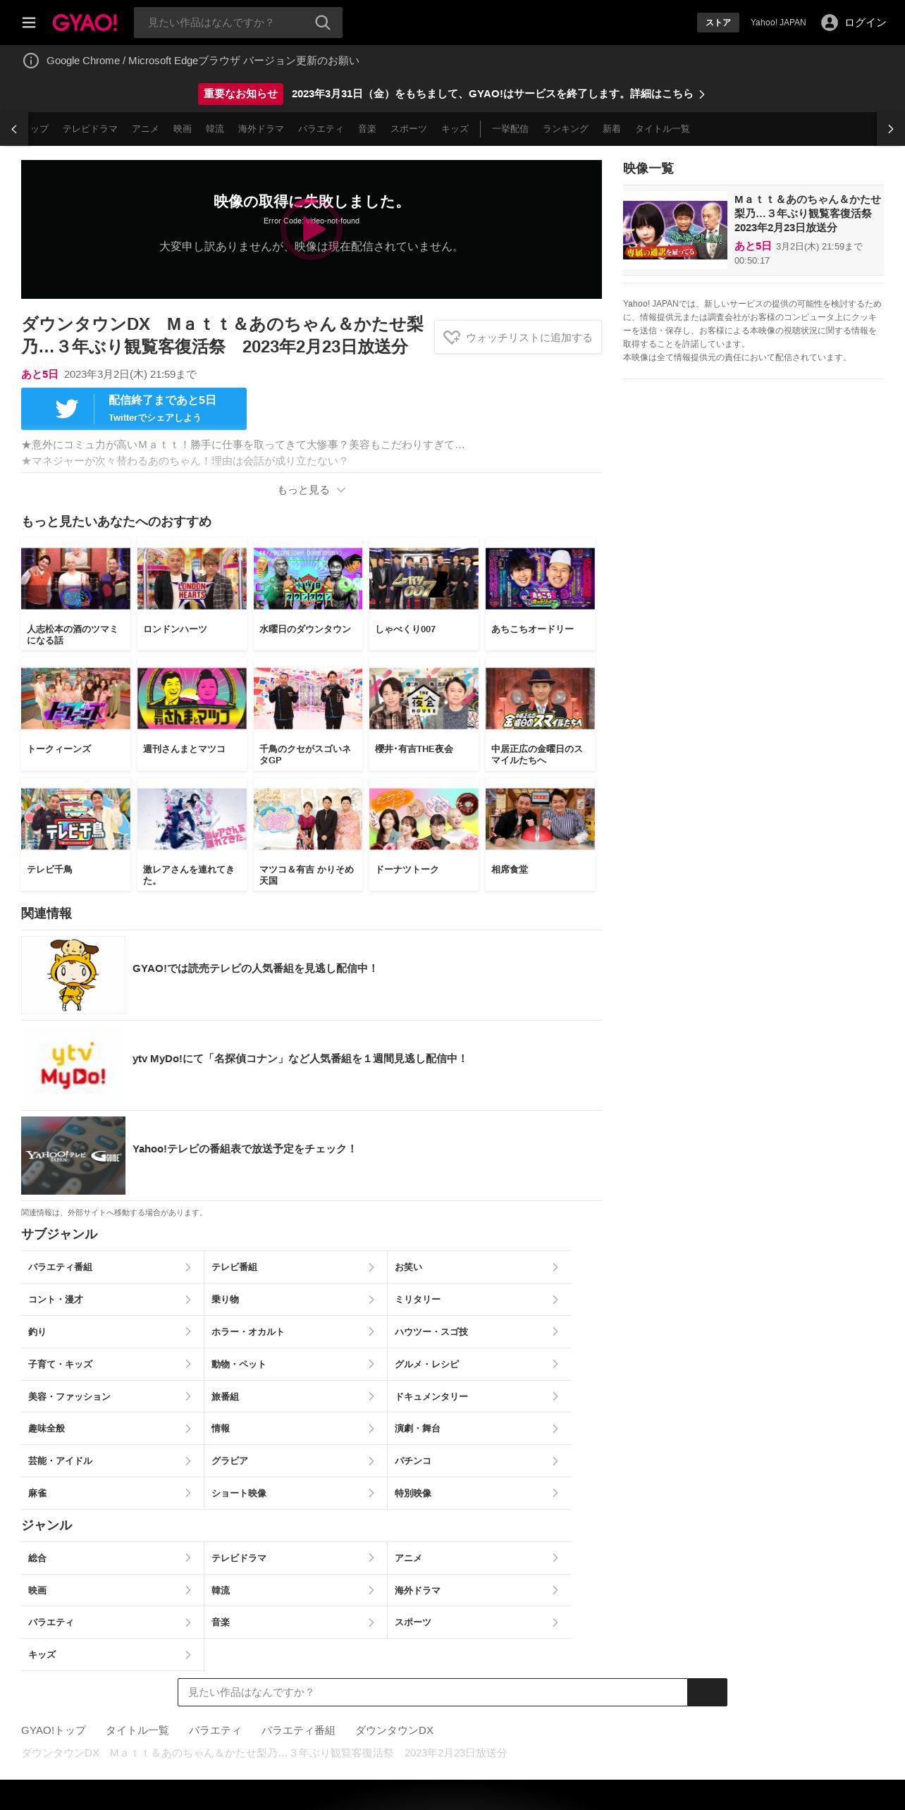Click ウォッチリストに追加する button

pos(518,338)
